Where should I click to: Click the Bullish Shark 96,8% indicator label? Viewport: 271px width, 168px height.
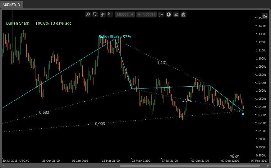pyautogui.click(x=39, y=23)
